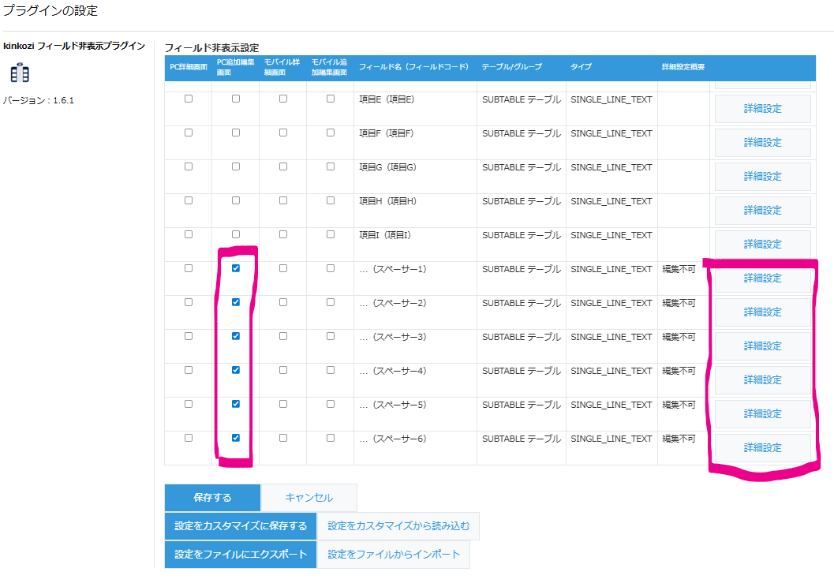Open 詳細設定 for スペーサー1 row
Viewport: 834px width, 583px height.
[x=762, y=278]
